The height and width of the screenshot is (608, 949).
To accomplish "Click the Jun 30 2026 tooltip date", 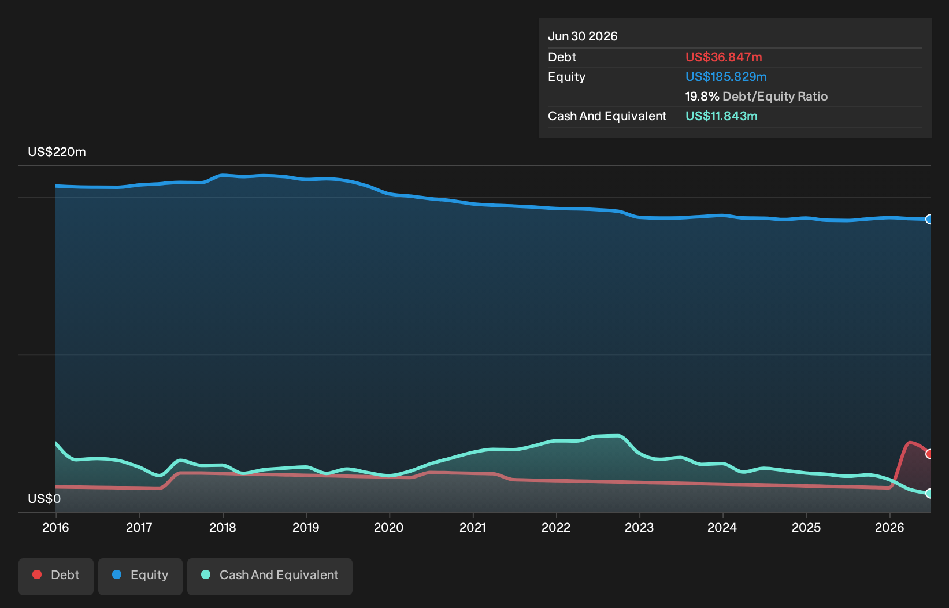I will (x=583, y=36).
